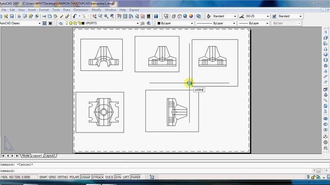Open the Tool Palettes icon
The height and width of the screenshot is (185, 330).
pyautogui.click(x=131, y=16)
